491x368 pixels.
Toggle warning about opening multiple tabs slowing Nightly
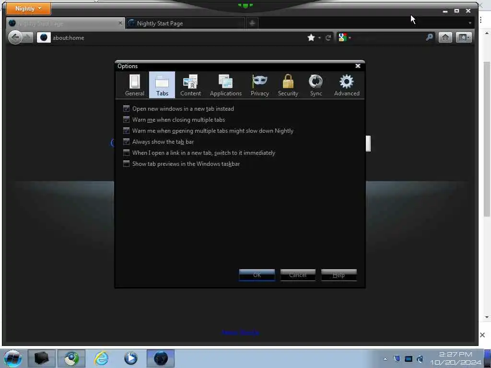point(208,130)
